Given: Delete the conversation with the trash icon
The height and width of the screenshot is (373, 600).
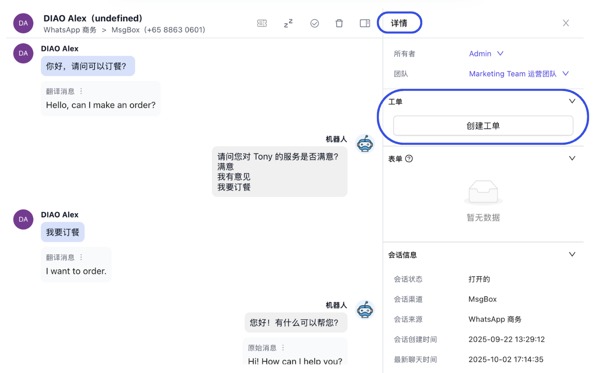Looking at the screenshot, I should coord(339,23).
